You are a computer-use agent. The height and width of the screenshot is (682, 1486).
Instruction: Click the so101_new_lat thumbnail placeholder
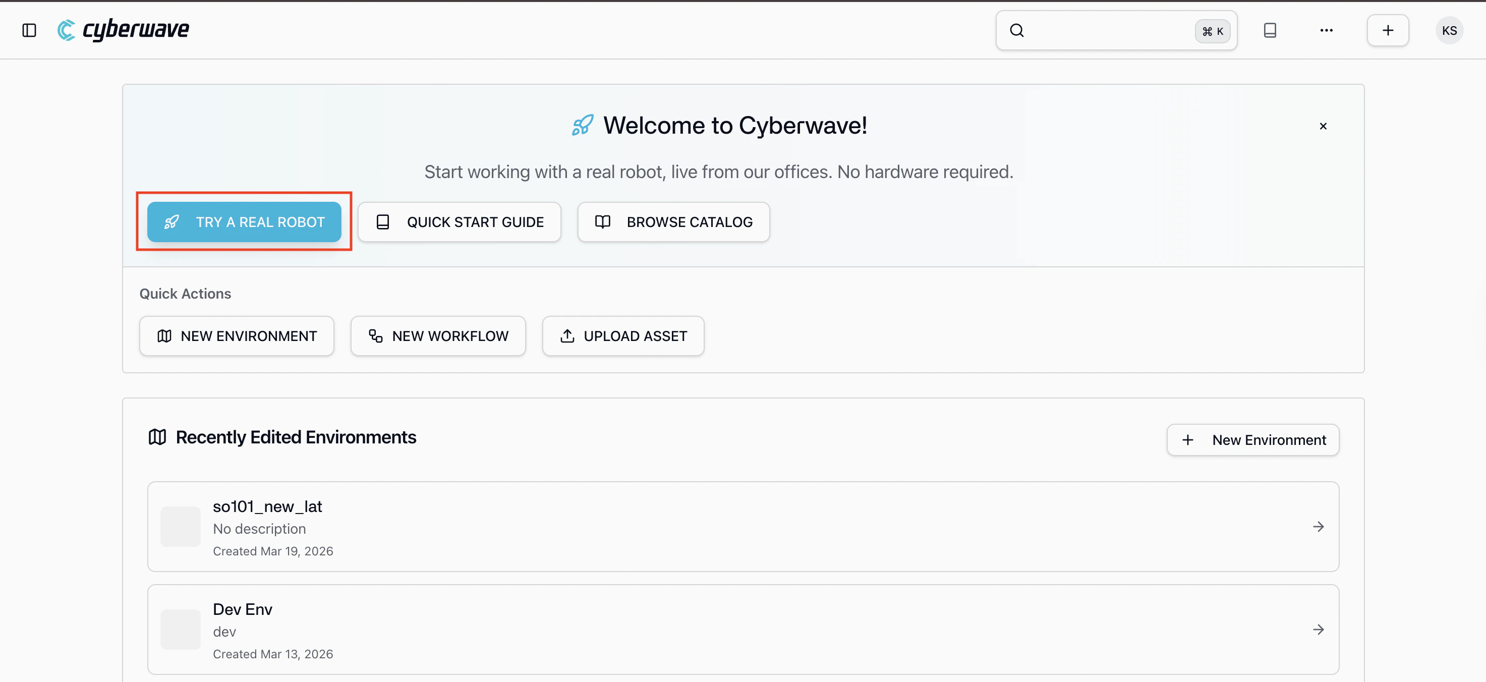[181, 527]
